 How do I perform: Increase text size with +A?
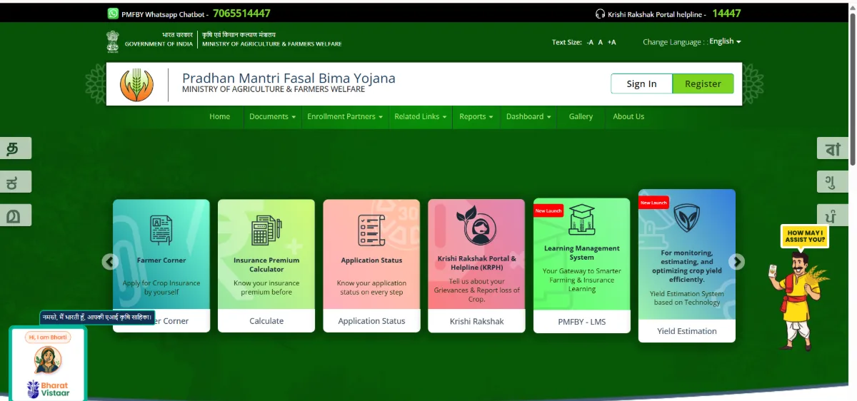click(x=611, y=42)
